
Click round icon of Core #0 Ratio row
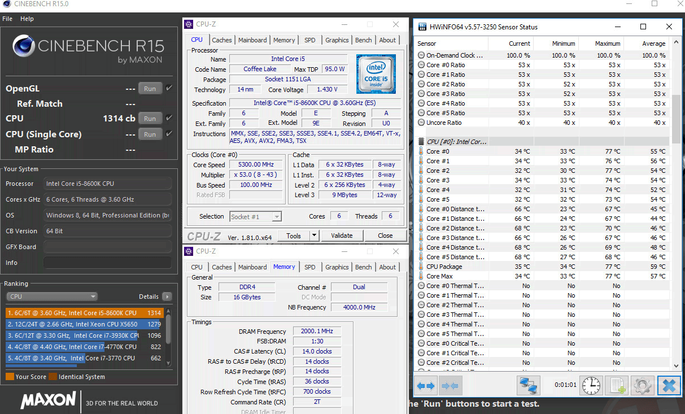pos(421,65)
